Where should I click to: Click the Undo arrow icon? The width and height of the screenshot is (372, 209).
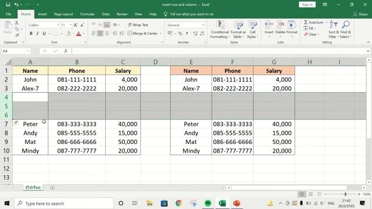[x=16, y=5]
